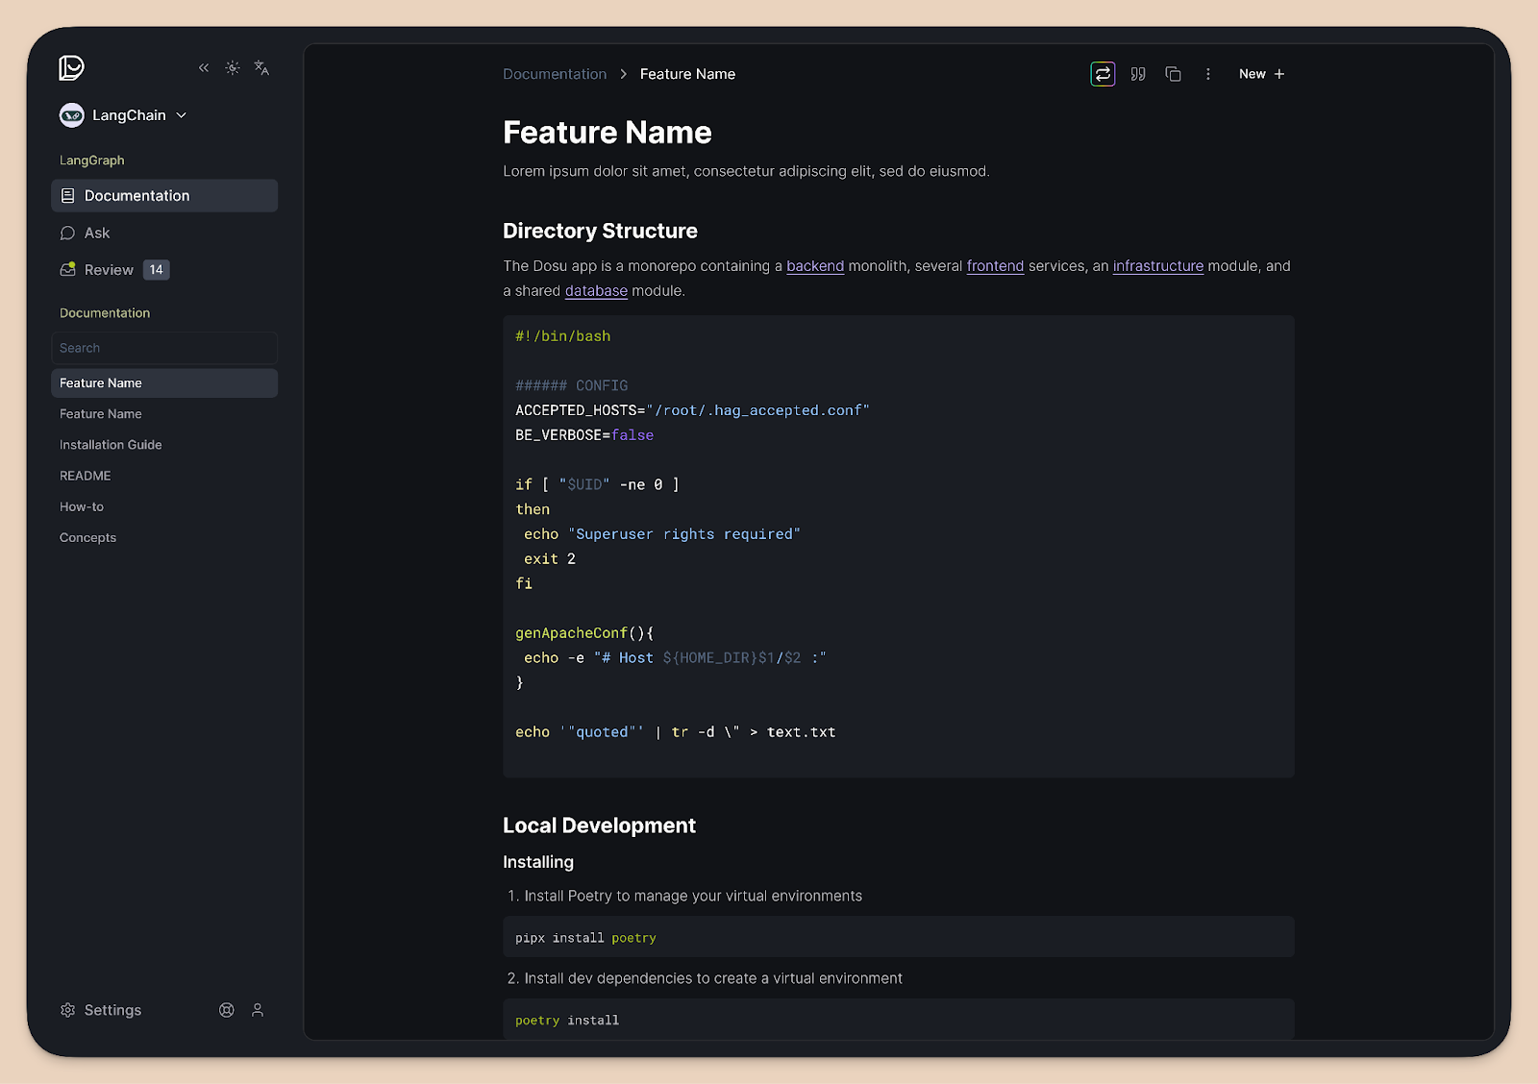This screenshot has width=1538, height=1084.
Task: Follow the 'infrastructure' hyperlink
Action: pos(1157,266)
